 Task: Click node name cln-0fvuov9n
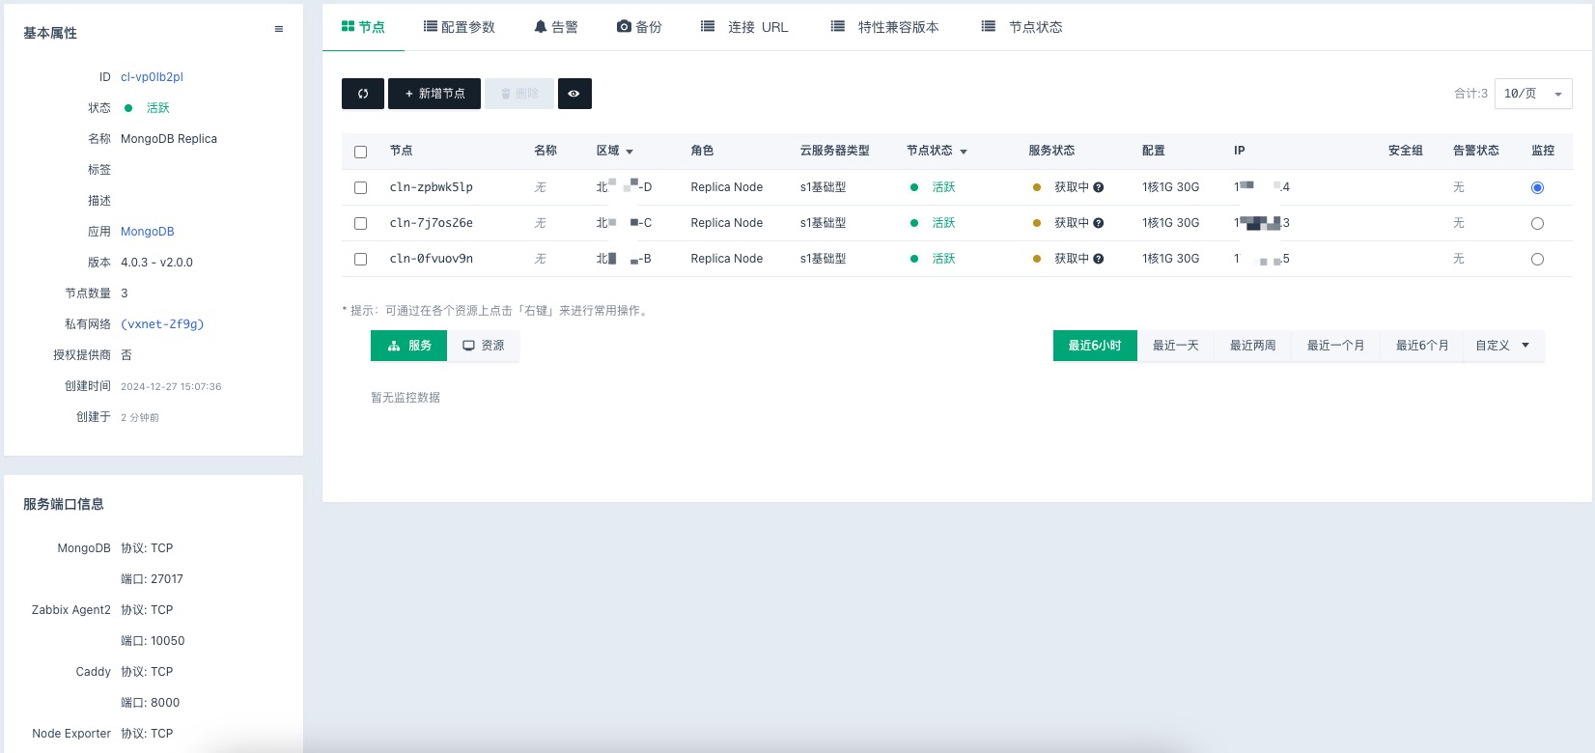[x=431, y=259]
